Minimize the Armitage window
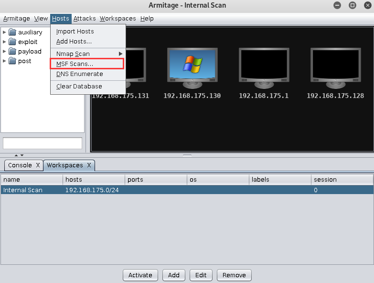The image size is (374, 283). 337,5
